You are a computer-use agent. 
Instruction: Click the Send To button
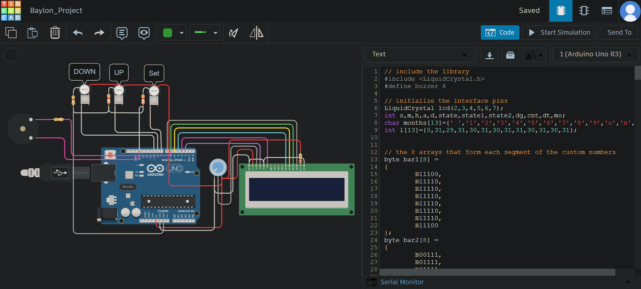pyautogui.click(x=619, y=33)
